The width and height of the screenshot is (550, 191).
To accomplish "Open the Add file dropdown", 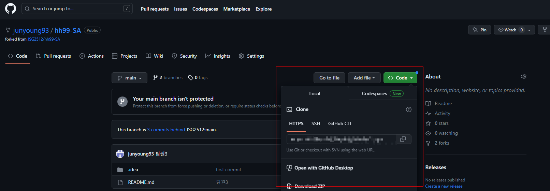I will [x=364, y=78].
